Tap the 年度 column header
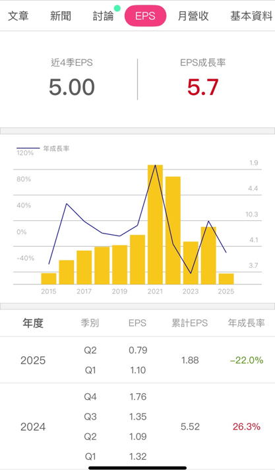 (x=33, y=323)
